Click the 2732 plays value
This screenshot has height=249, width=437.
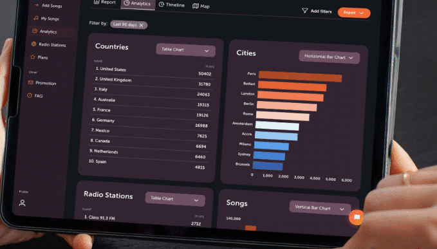196,223
